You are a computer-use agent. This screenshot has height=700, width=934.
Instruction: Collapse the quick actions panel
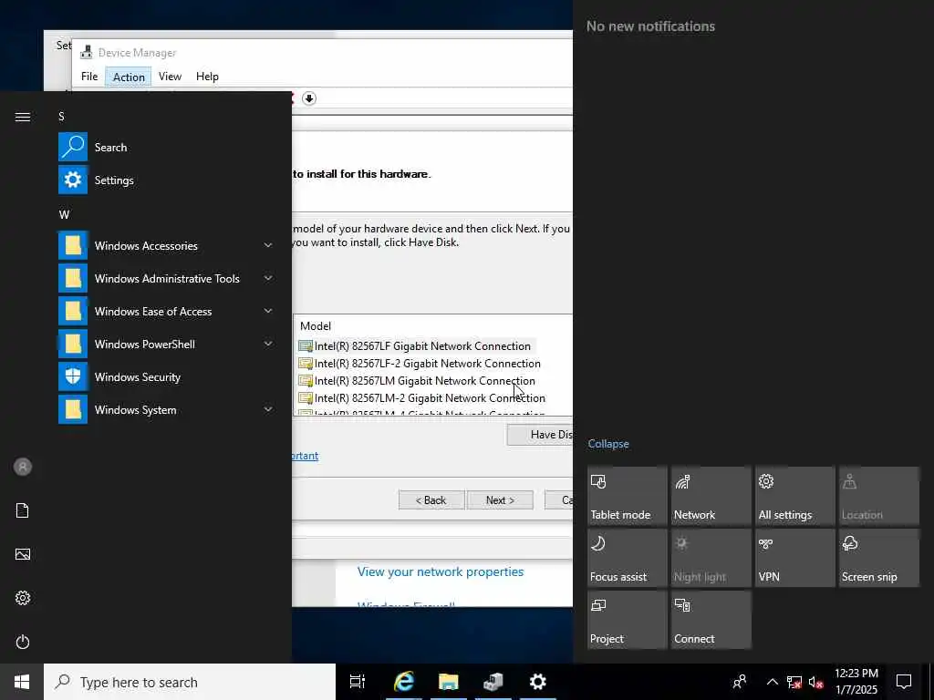click(608, 444)
